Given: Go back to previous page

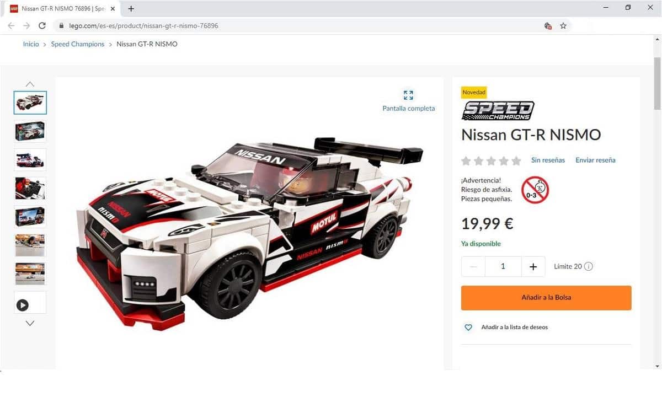Looking at the screenshot, I should pos(11,25).
